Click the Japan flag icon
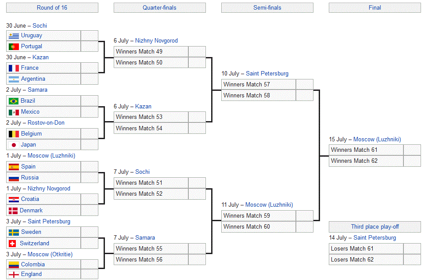This screenshot has width=439, height=280. click(x=14, y=145)
